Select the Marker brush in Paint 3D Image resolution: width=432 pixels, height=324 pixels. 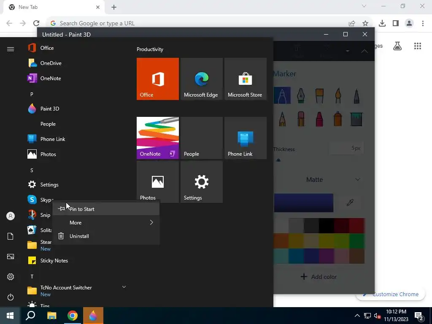(282, 96)
